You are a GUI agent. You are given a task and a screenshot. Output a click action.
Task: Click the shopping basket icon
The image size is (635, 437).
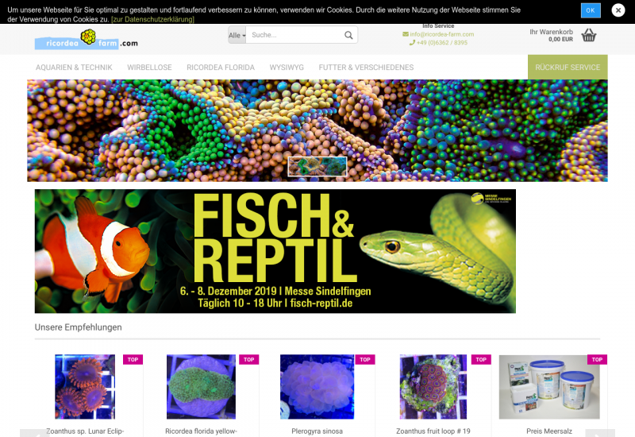coord(588,35)
